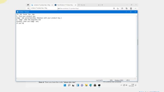Viewport: 164px width, 92px height.
Task: Open the Format menu in Notepad
Action: (x=25, y=14)
